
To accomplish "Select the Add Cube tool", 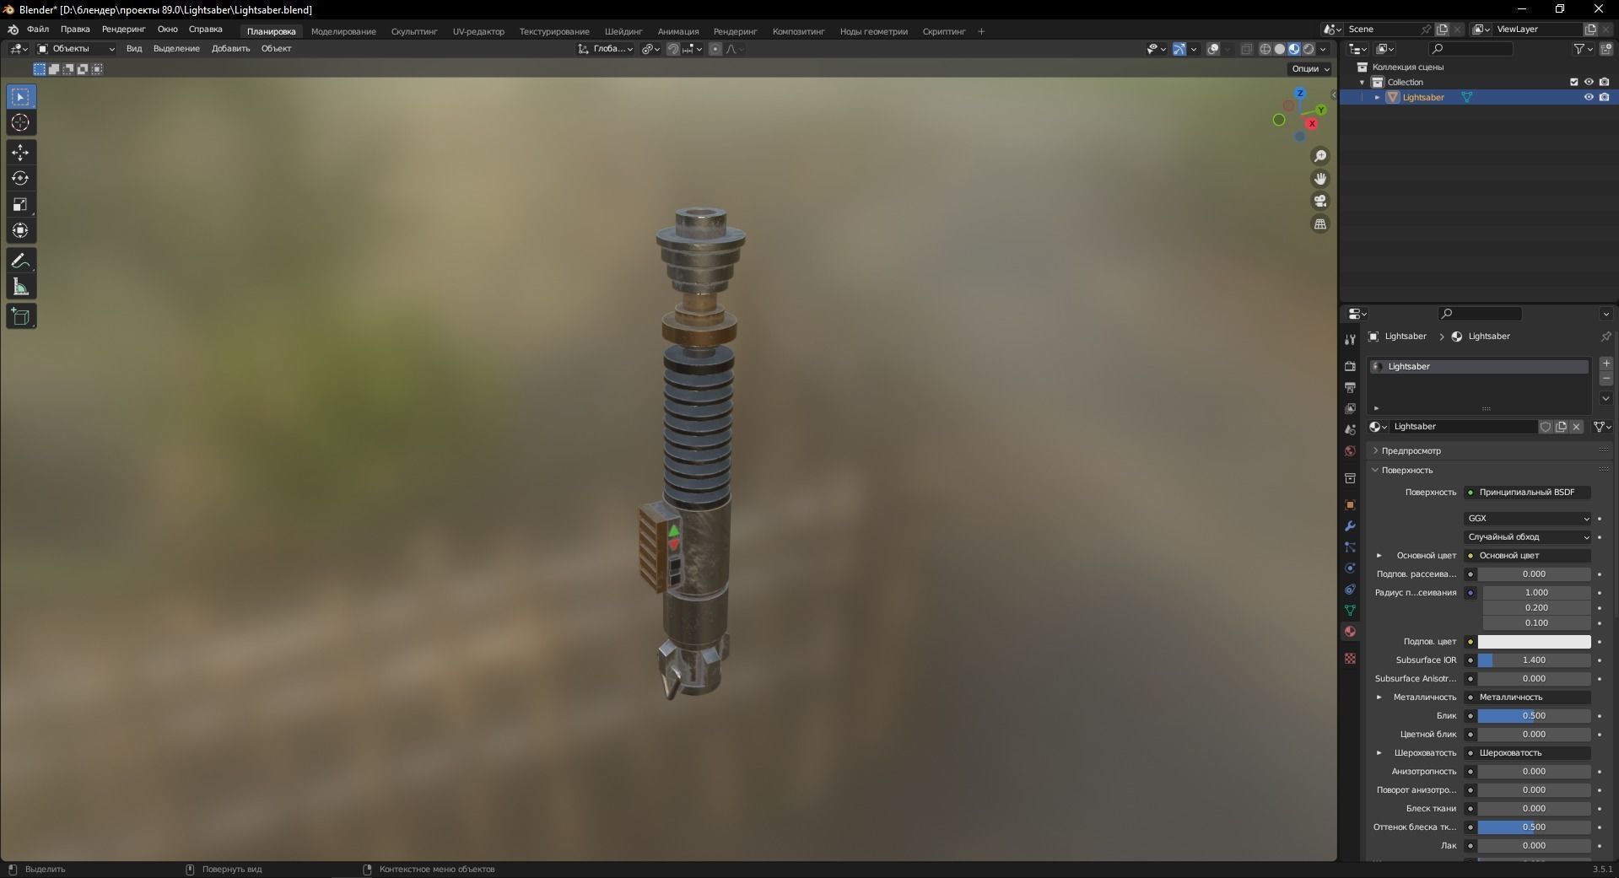I will pyautogui.click(x=20, y=316).
